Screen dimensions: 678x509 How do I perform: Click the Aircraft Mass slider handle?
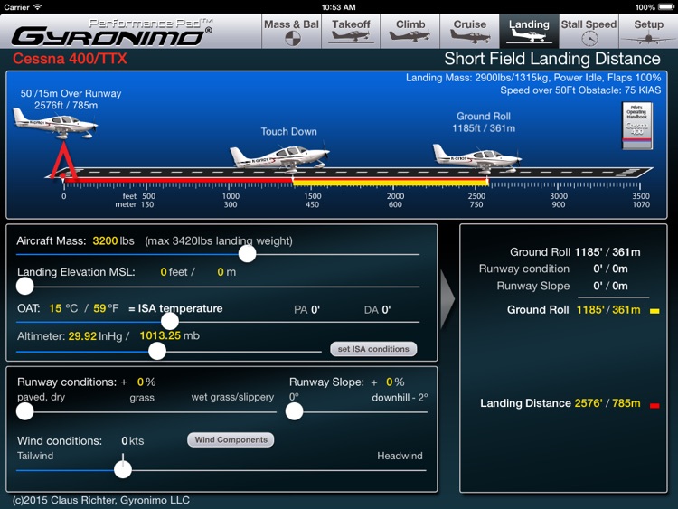(x=247, y=254)
